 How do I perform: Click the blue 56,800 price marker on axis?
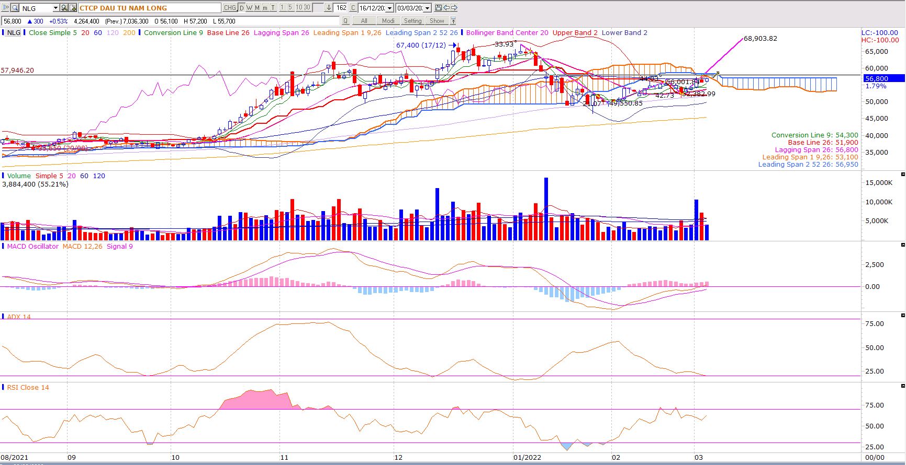point(882,78)
